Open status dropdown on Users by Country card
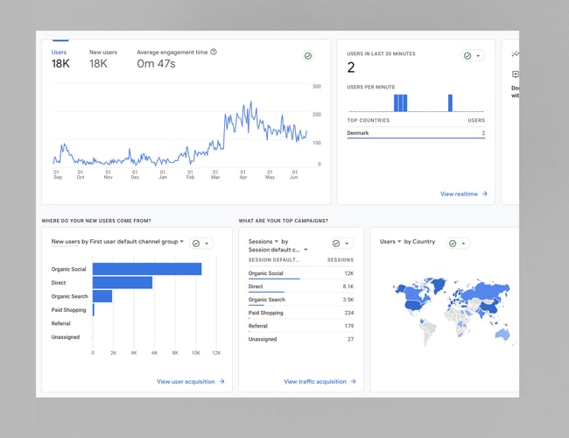Image resolution: width=569 pixels, height=438 pixels. pyautogui.click(x=464, y=244)
